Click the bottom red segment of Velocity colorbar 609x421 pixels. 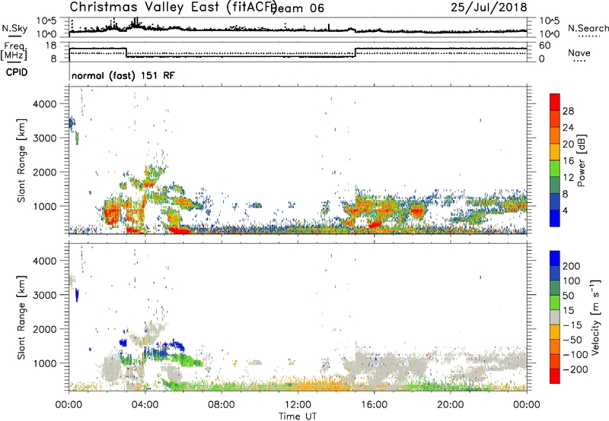[555, 376]
